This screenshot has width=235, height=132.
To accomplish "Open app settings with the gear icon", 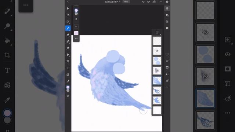I will coord(167,1).
